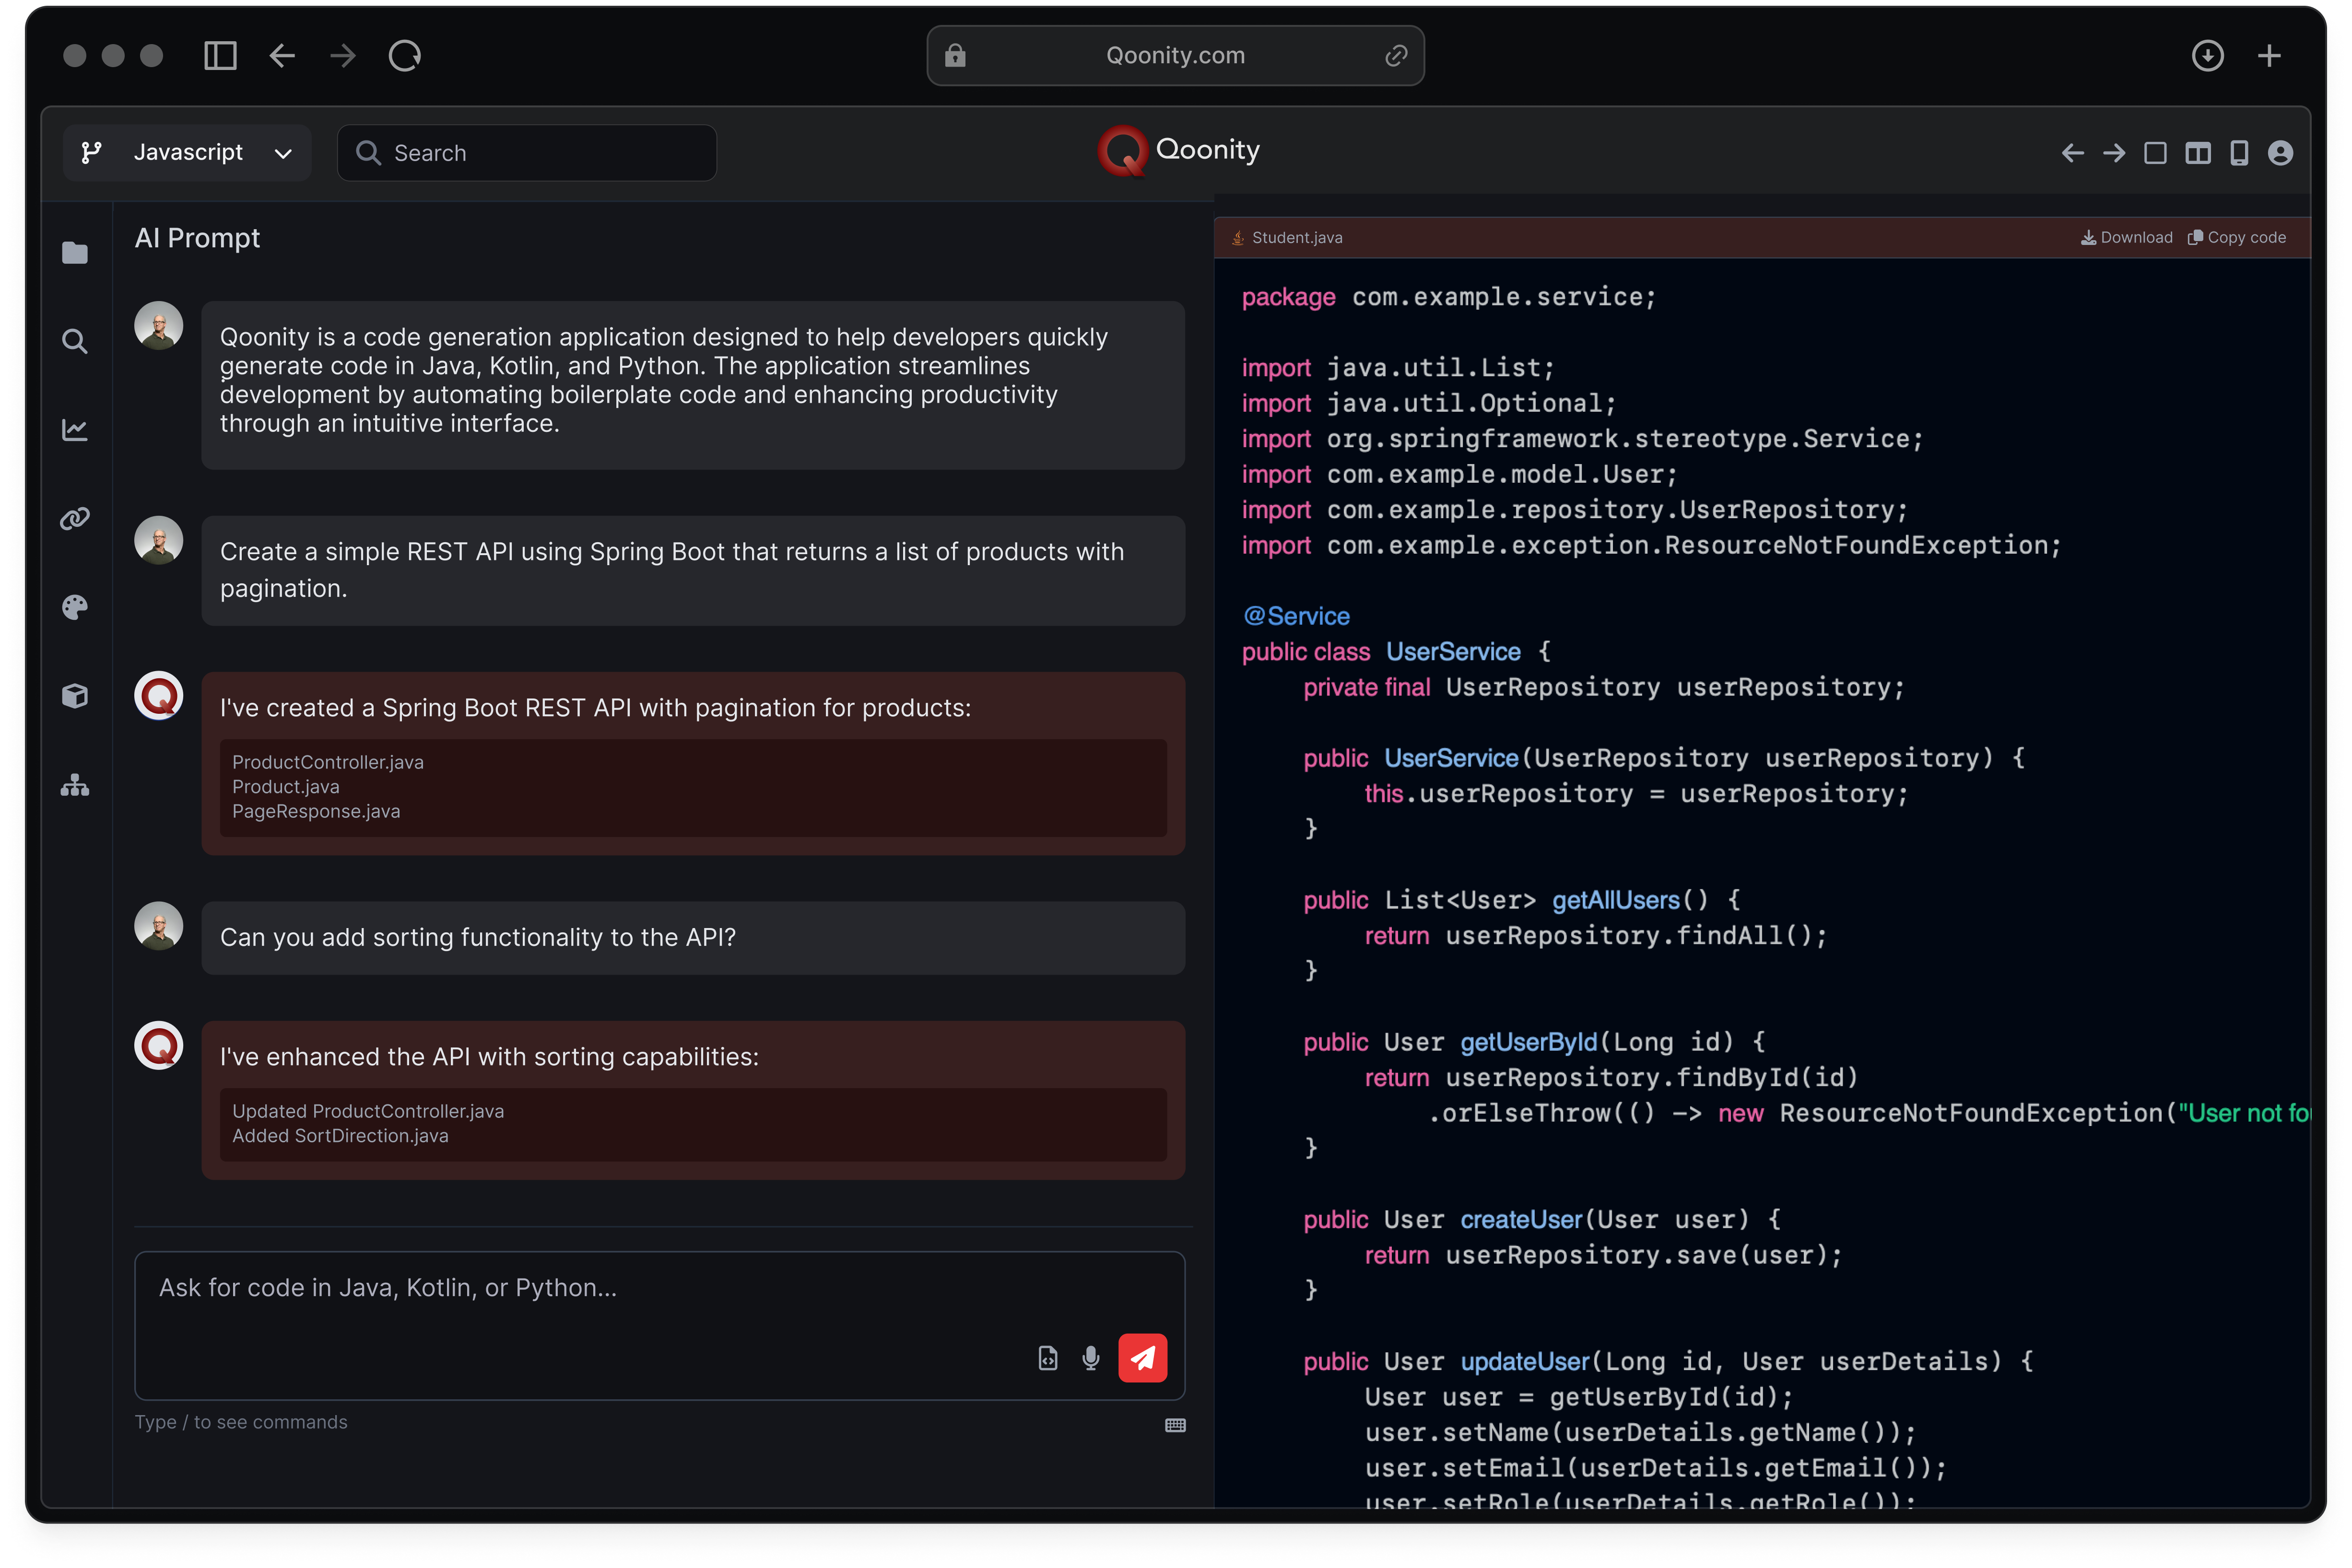
Task: Select the 3D cube sidebar icon
Action: pos(75,696)
